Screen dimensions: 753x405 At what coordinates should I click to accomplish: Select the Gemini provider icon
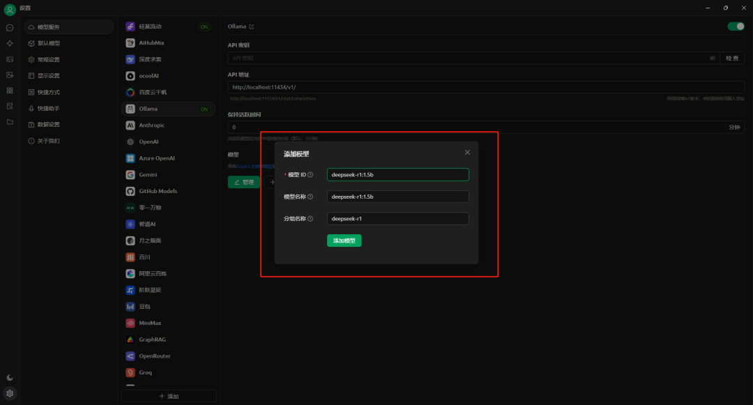[130, 175]
